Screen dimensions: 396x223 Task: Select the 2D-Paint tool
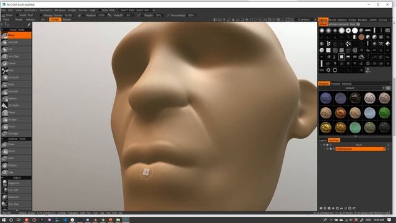tap(16, 105)
